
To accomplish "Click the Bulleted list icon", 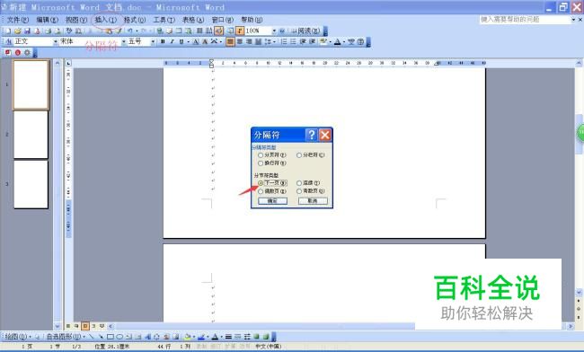I will point(294,41).
